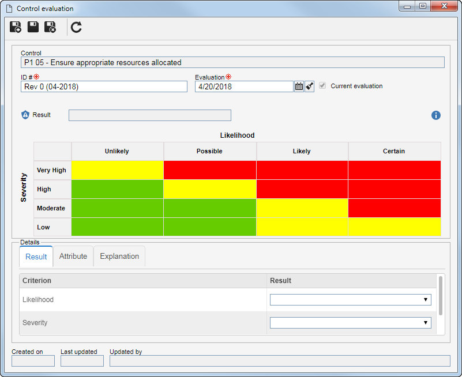Click the Save and exit icon
Viewport: 462px width, 377px height.
point(50,27)
